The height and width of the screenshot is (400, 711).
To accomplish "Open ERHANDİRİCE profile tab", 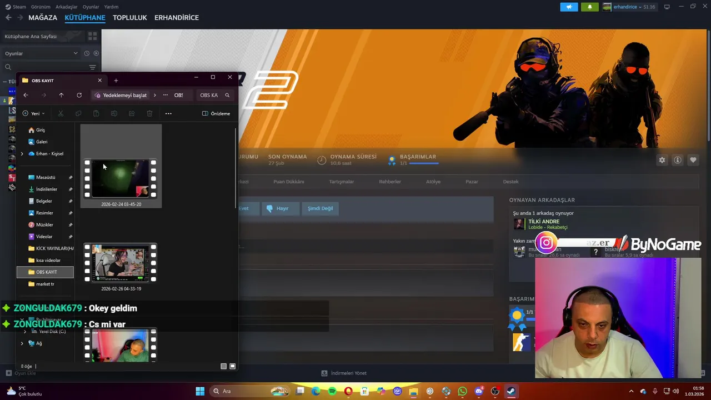I will 177,17.
